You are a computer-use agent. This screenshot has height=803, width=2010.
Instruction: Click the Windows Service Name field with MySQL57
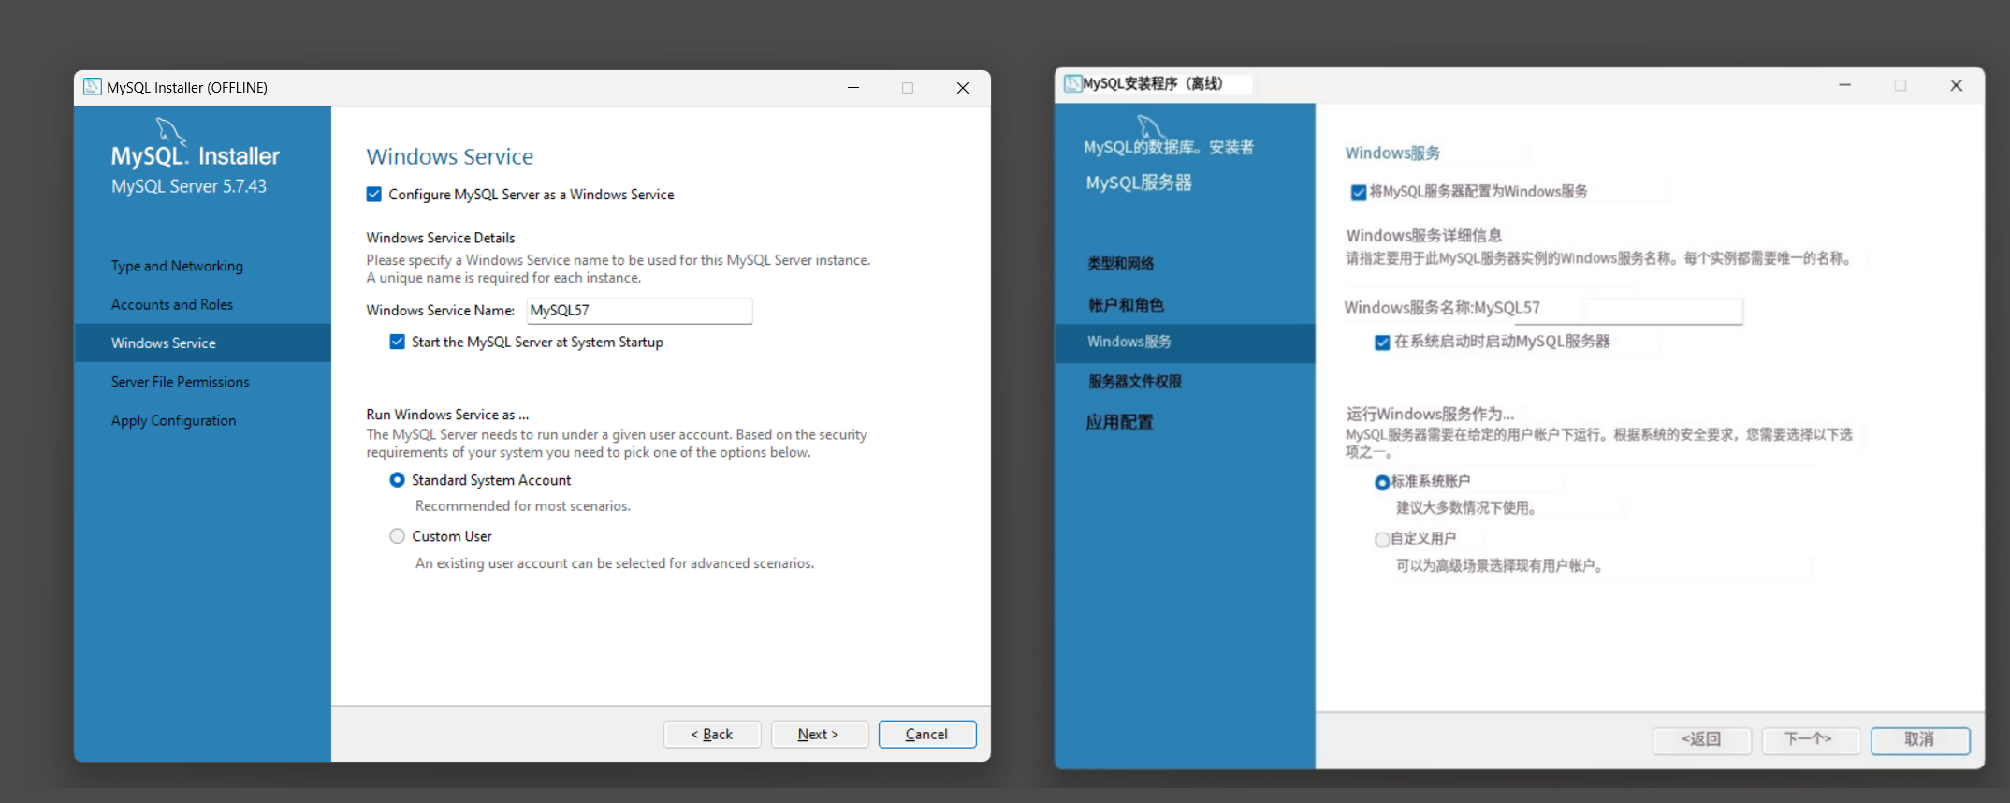click(640, 311)
